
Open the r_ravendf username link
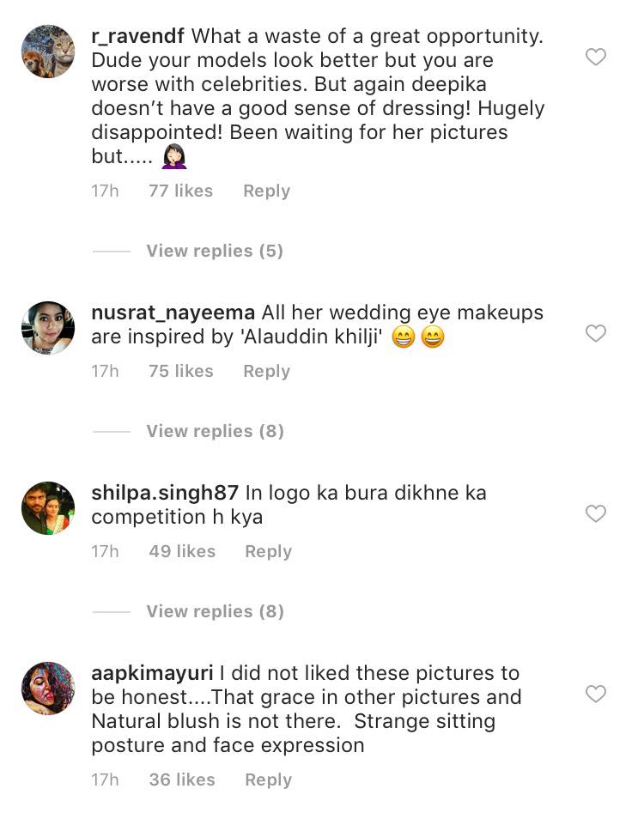(x=137, y=37)
